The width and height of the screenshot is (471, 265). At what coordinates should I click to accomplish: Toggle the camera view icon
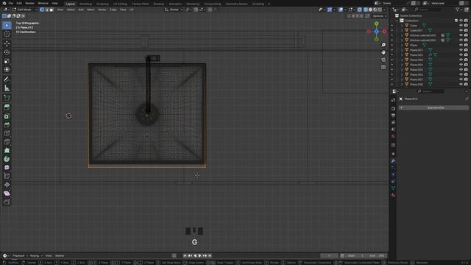point(383,60)
